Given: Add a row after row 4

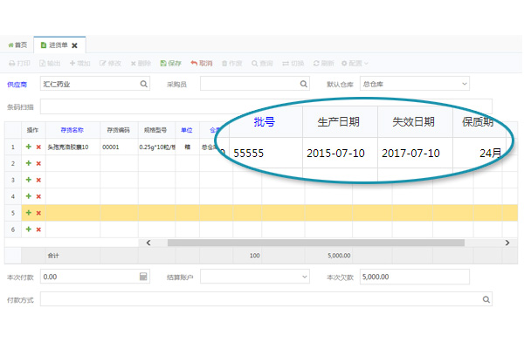Looking at the screenshot, I should pos(29,196).
